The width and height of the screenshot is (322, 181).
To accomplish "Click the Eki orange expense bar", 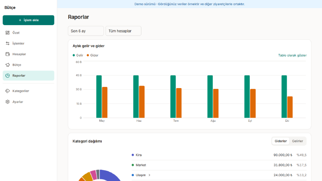I will tap(290, 107).
